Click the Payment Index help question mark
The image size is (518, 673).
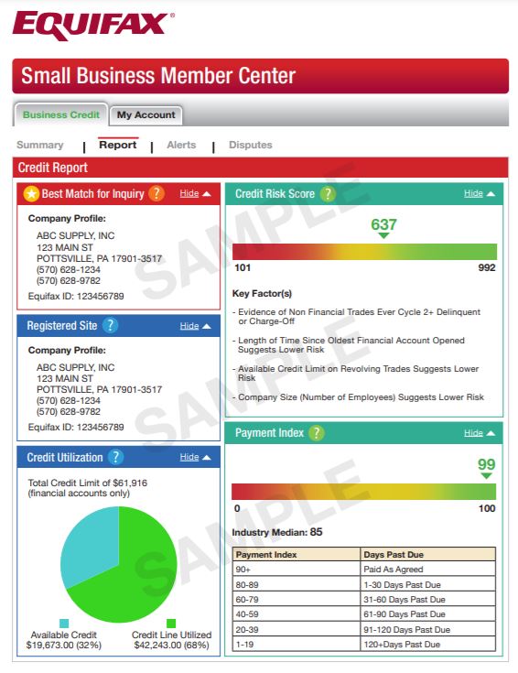tap(317, 433)
